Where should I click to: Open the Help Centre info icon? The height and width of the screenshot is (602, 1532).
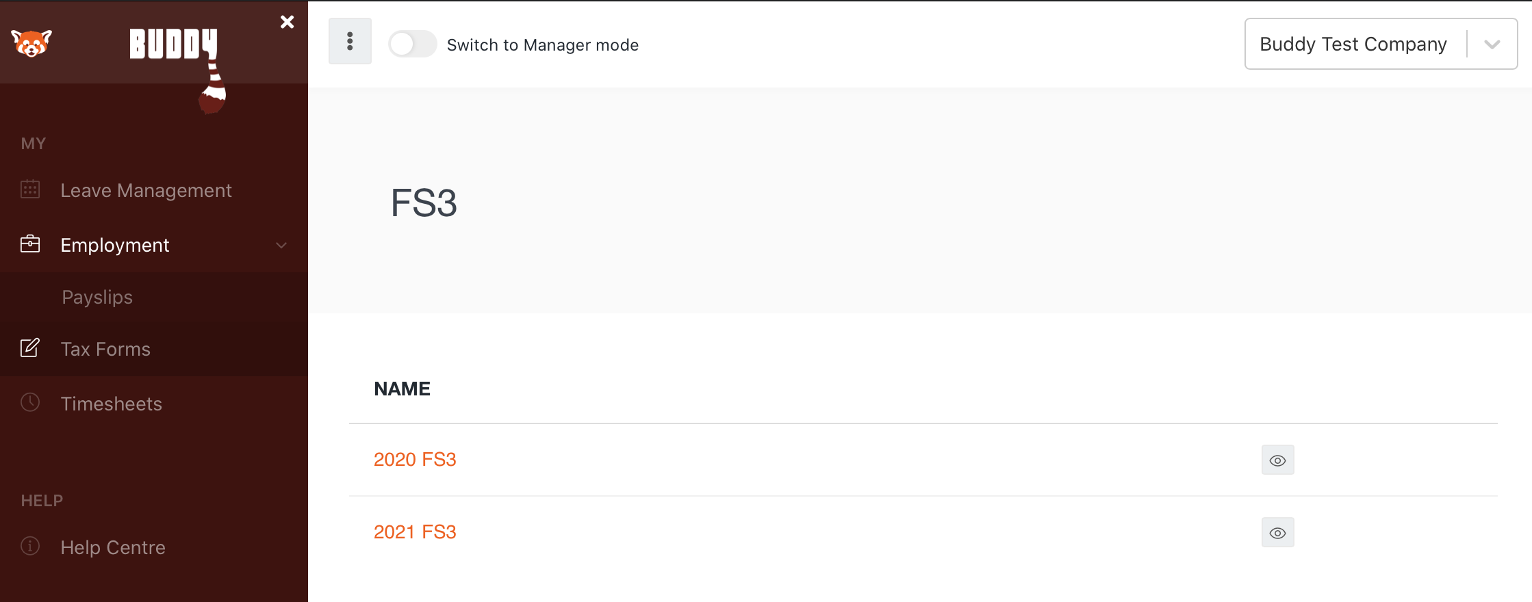pyautogui.click(x=30, y=547)
